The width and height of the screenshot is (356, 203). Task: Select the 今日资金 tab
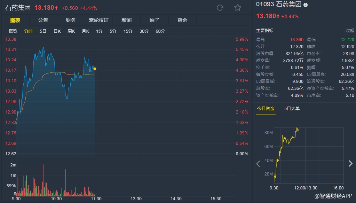(x=266, y=109)
